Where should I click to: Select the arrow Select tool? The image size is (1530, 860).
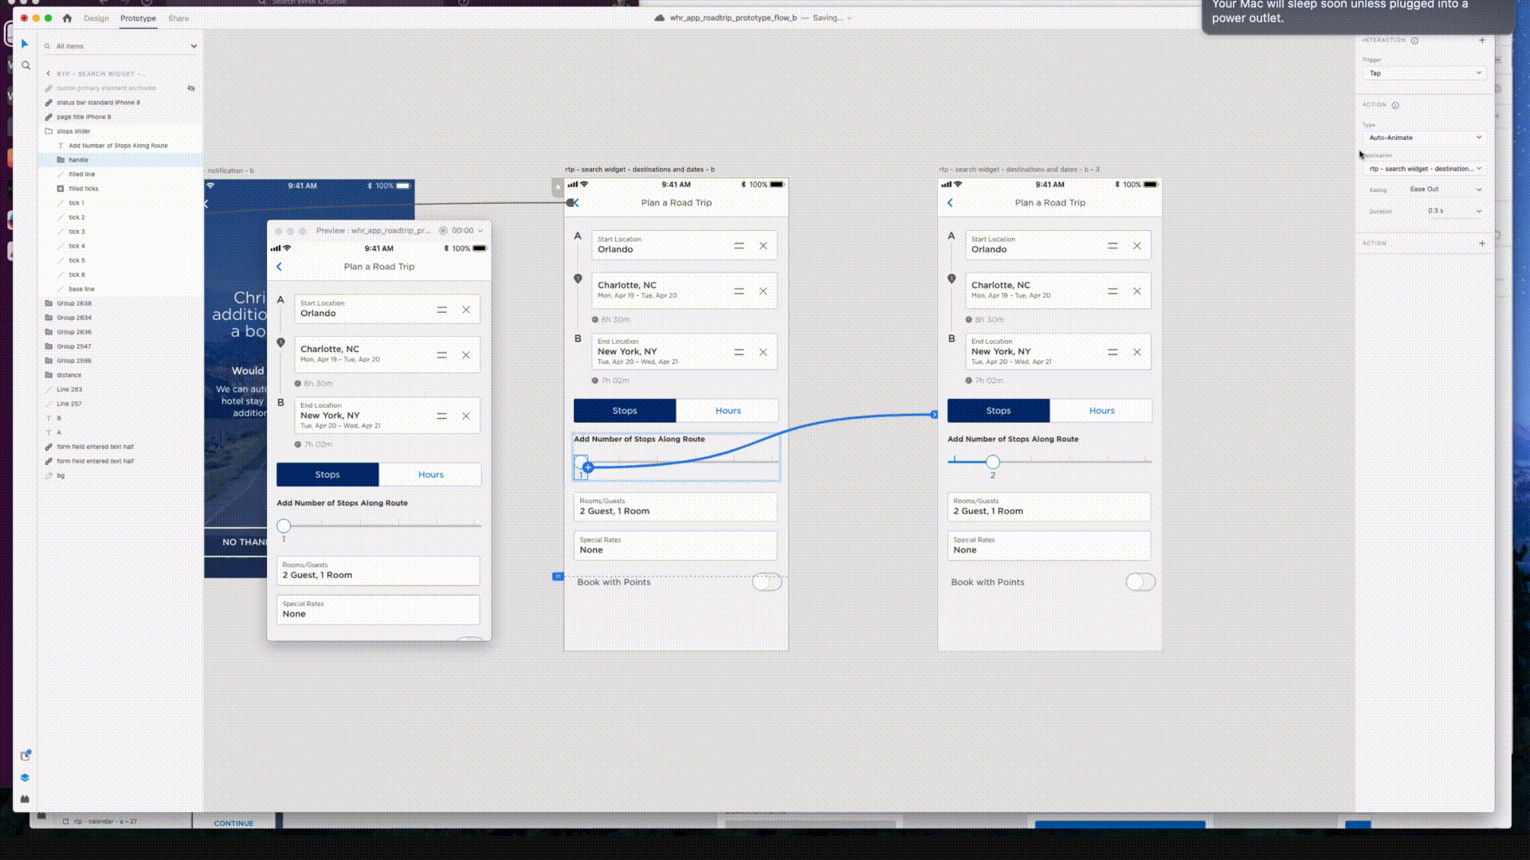click(x=25, y=44)
